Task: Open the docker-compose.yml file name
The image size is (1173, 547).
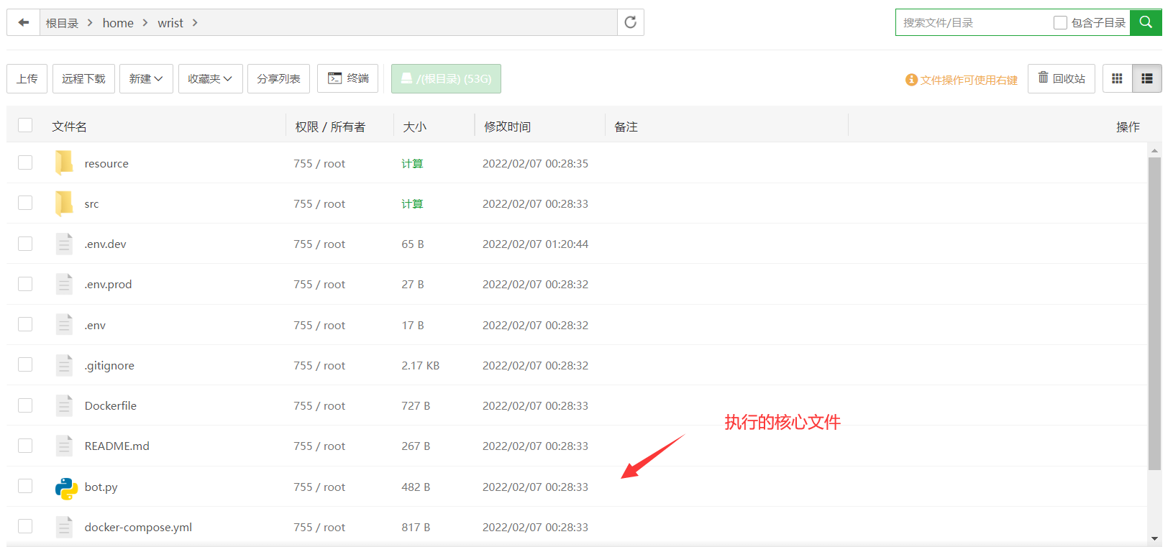Action: coord(138,527)
